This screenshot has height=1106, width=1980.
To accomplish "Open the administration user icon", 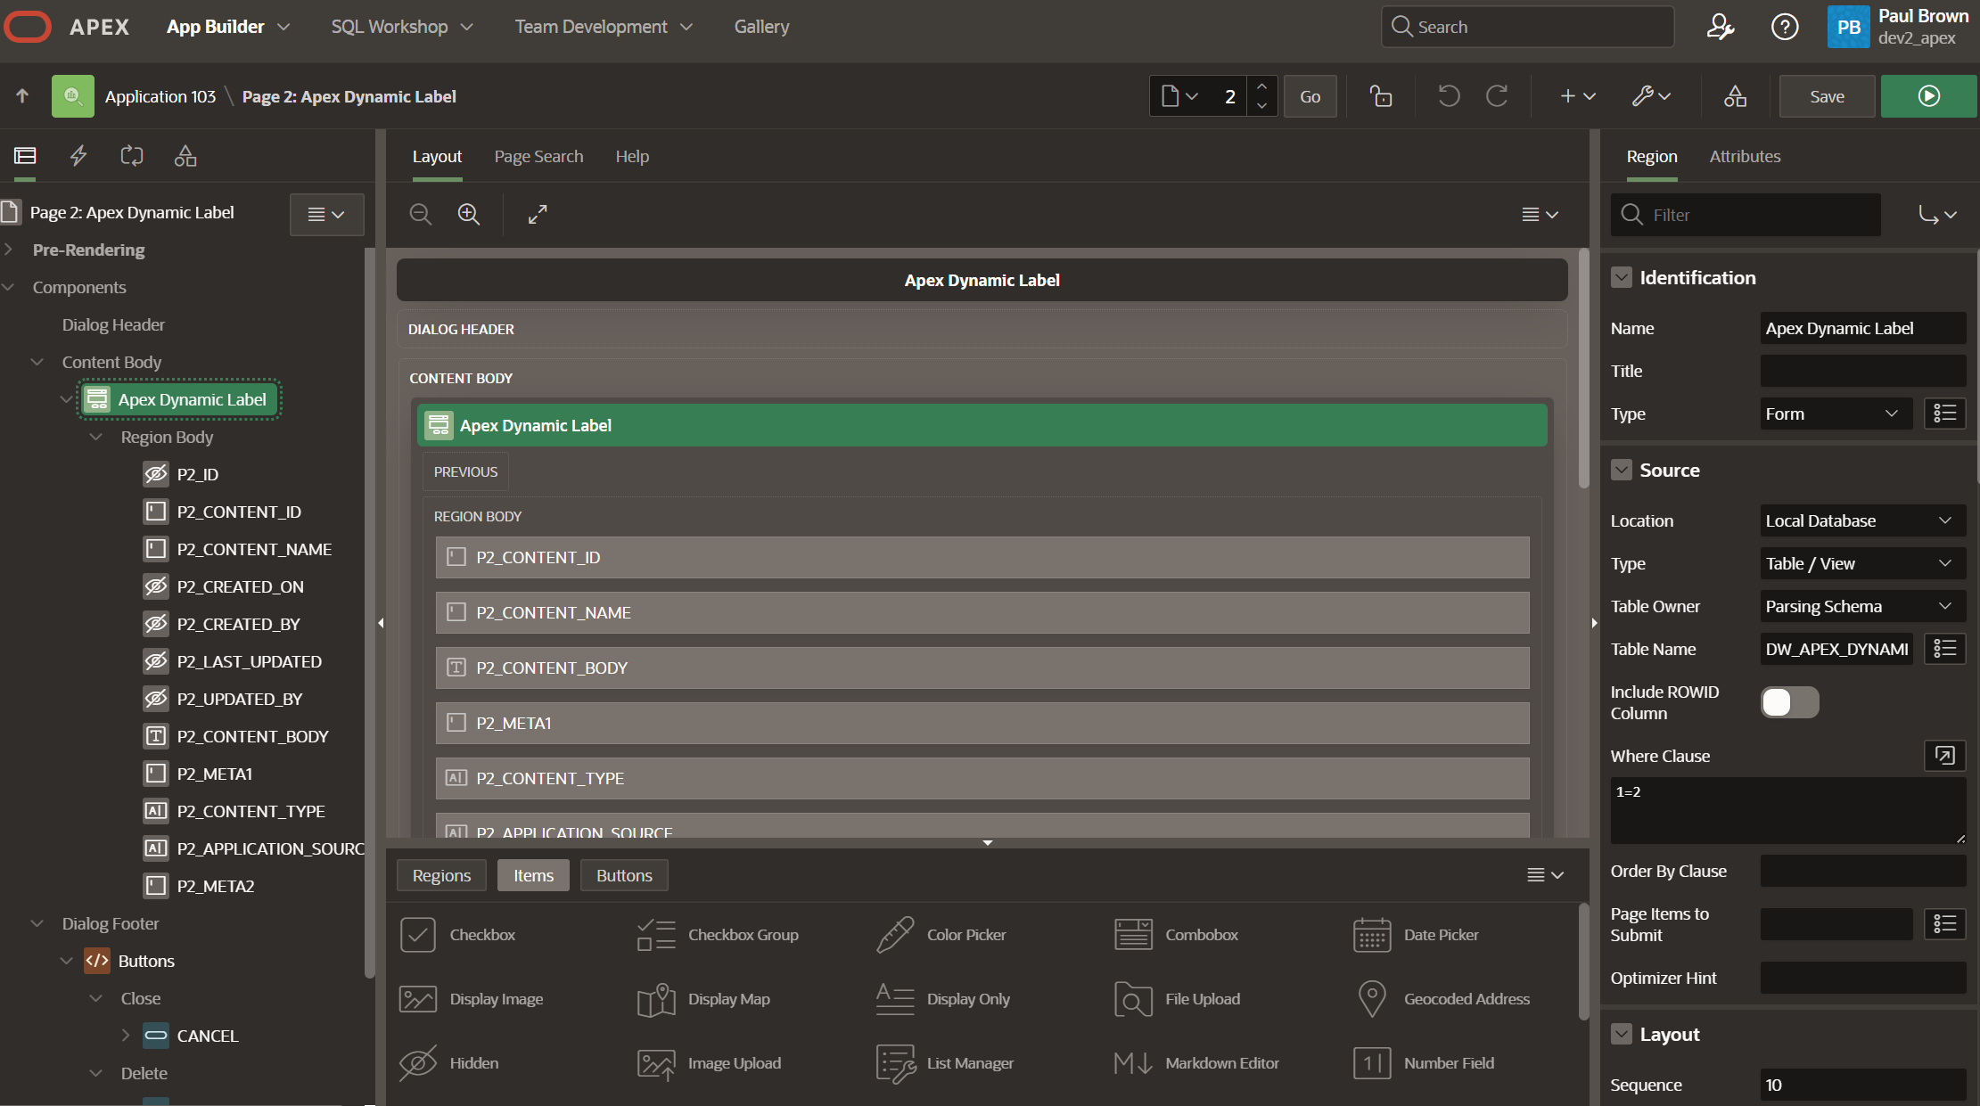I will point(1720,27).
